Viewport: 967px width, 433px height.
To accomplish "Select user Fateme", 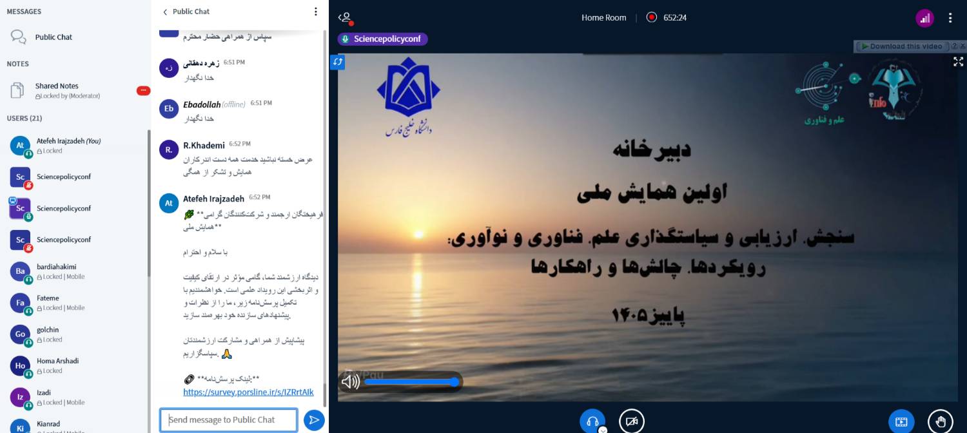I will click(77, 303).
